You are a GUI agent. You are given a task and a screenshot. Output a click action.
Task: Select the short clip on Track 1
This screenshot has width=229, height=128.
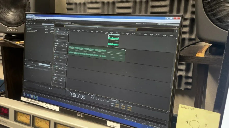(113, 41)
